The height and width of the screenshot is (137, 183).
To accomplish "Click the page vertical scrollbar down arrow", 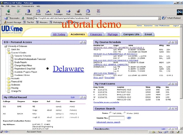I will [181, 128].
